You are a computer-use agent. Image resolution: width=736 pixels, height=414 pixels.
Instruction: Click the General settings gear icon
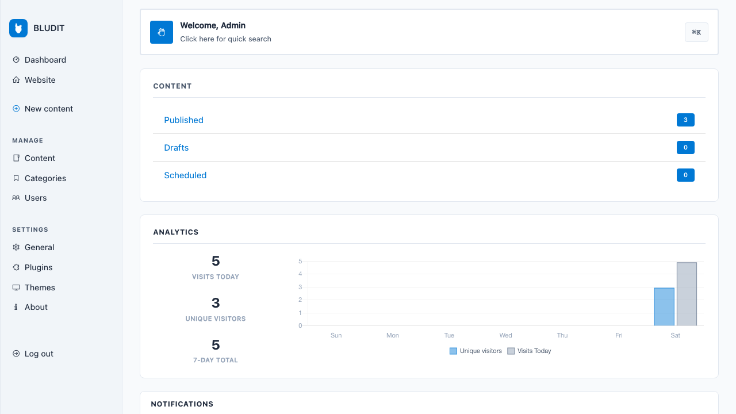pos(16,247)
